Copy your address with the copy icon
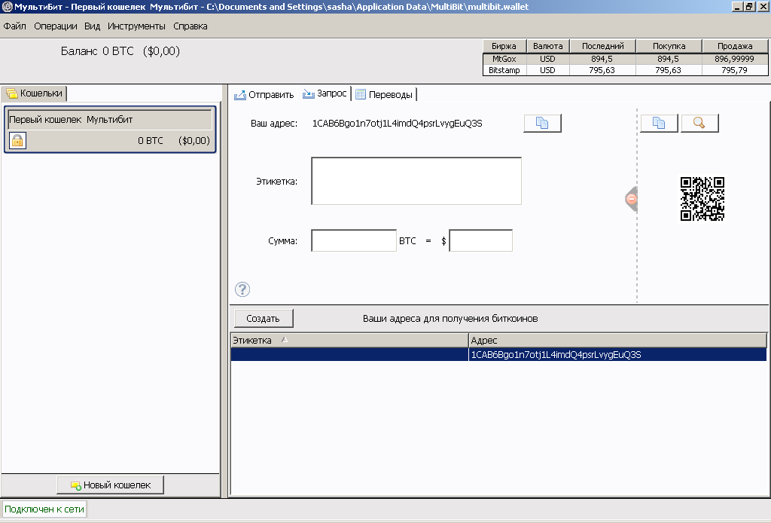This screenshot has width=771, height=523. click(x=542, y=123)
